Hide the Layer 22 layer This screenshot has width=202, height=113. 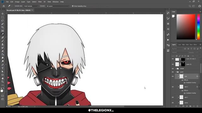[173, 64]
